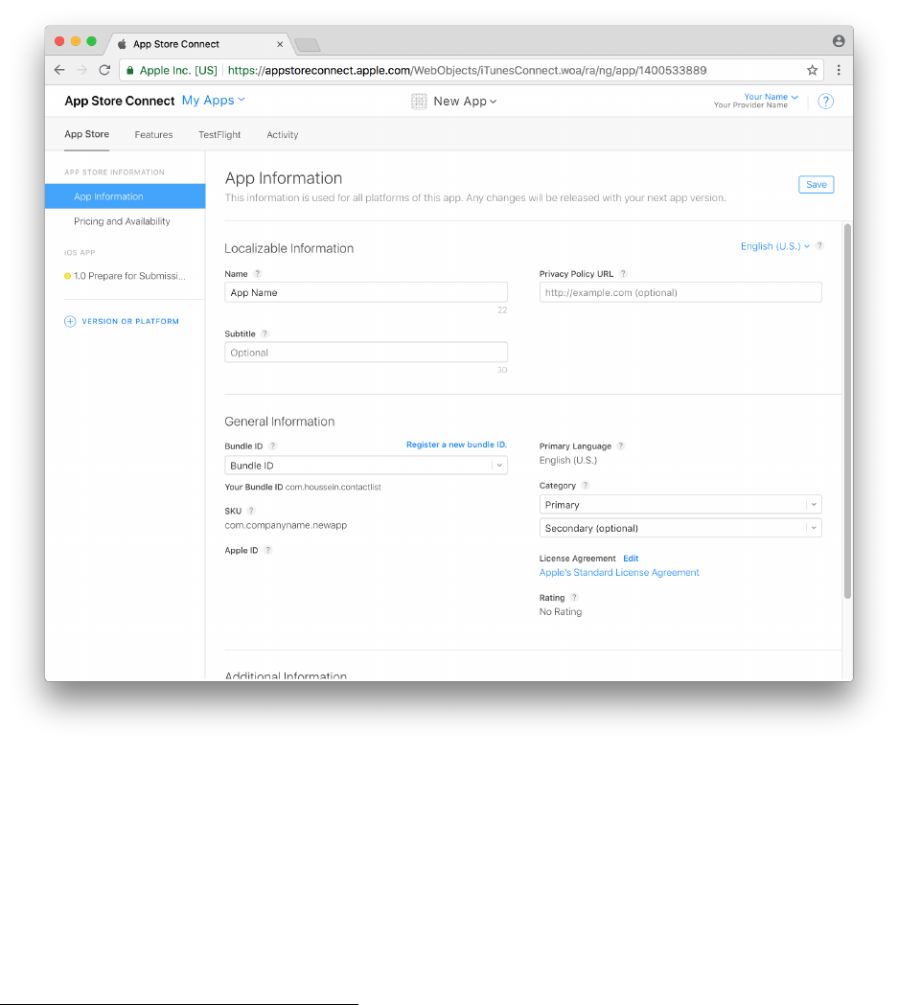Switch to the App Store tab

pyautogui.click(x=86, y=134)
